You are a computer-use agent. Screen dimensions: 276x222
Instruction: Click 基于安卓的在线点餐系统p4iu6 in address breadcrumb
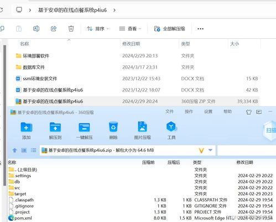pos(72,10)
